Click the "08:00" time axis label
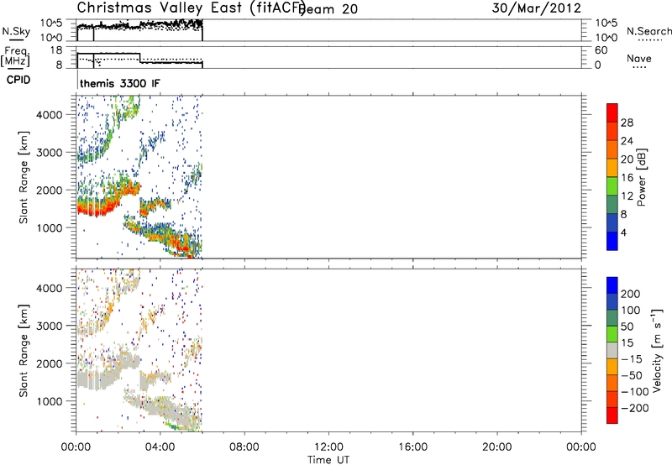The width and height of the screenshot is (672, 465). 244,447
